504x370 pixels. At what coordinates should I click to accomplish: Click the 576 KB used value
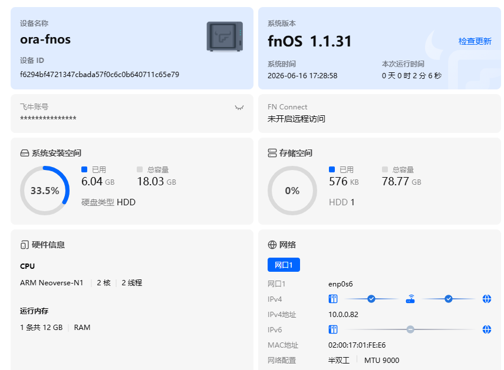pos(344,182)
